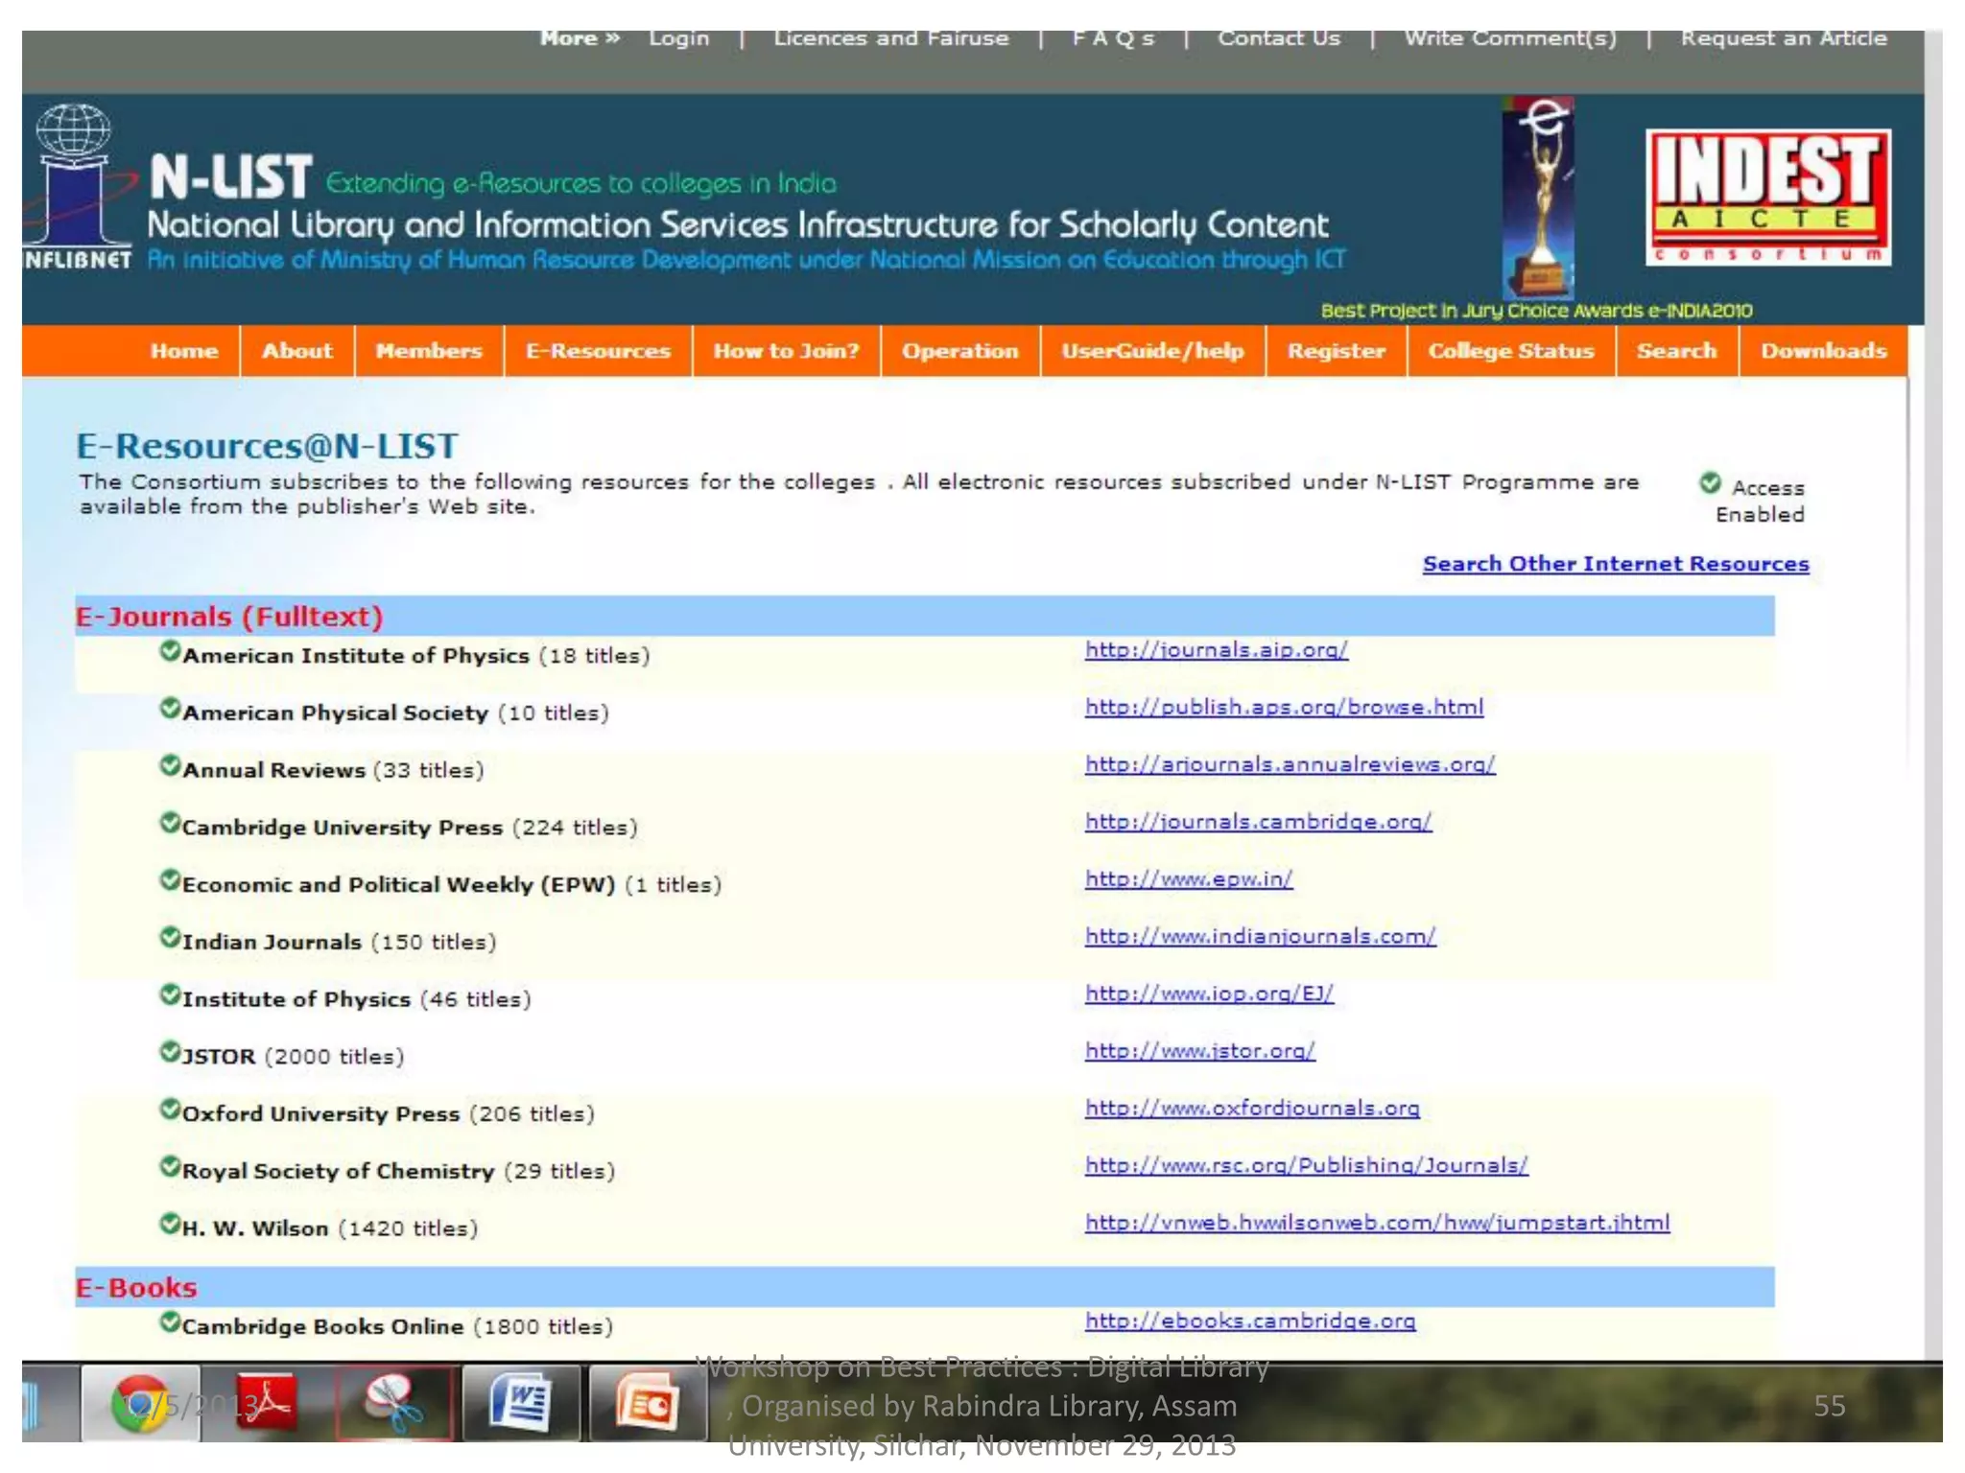Click the INDEST AICTE consortium logo
1965x1473 pixels.
1768,197
